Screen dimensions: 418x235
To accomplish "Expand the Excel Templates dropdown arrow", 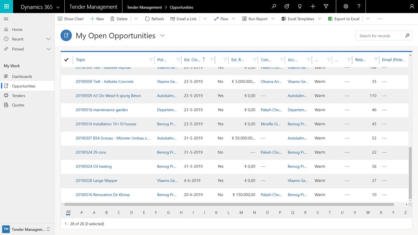I will point(320,19).
